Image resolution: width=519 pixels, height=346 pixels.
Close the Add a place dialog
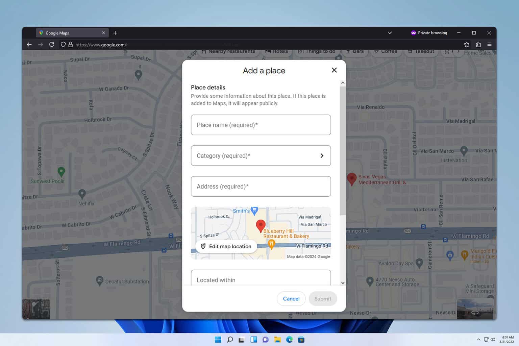(x=334, y=70)
